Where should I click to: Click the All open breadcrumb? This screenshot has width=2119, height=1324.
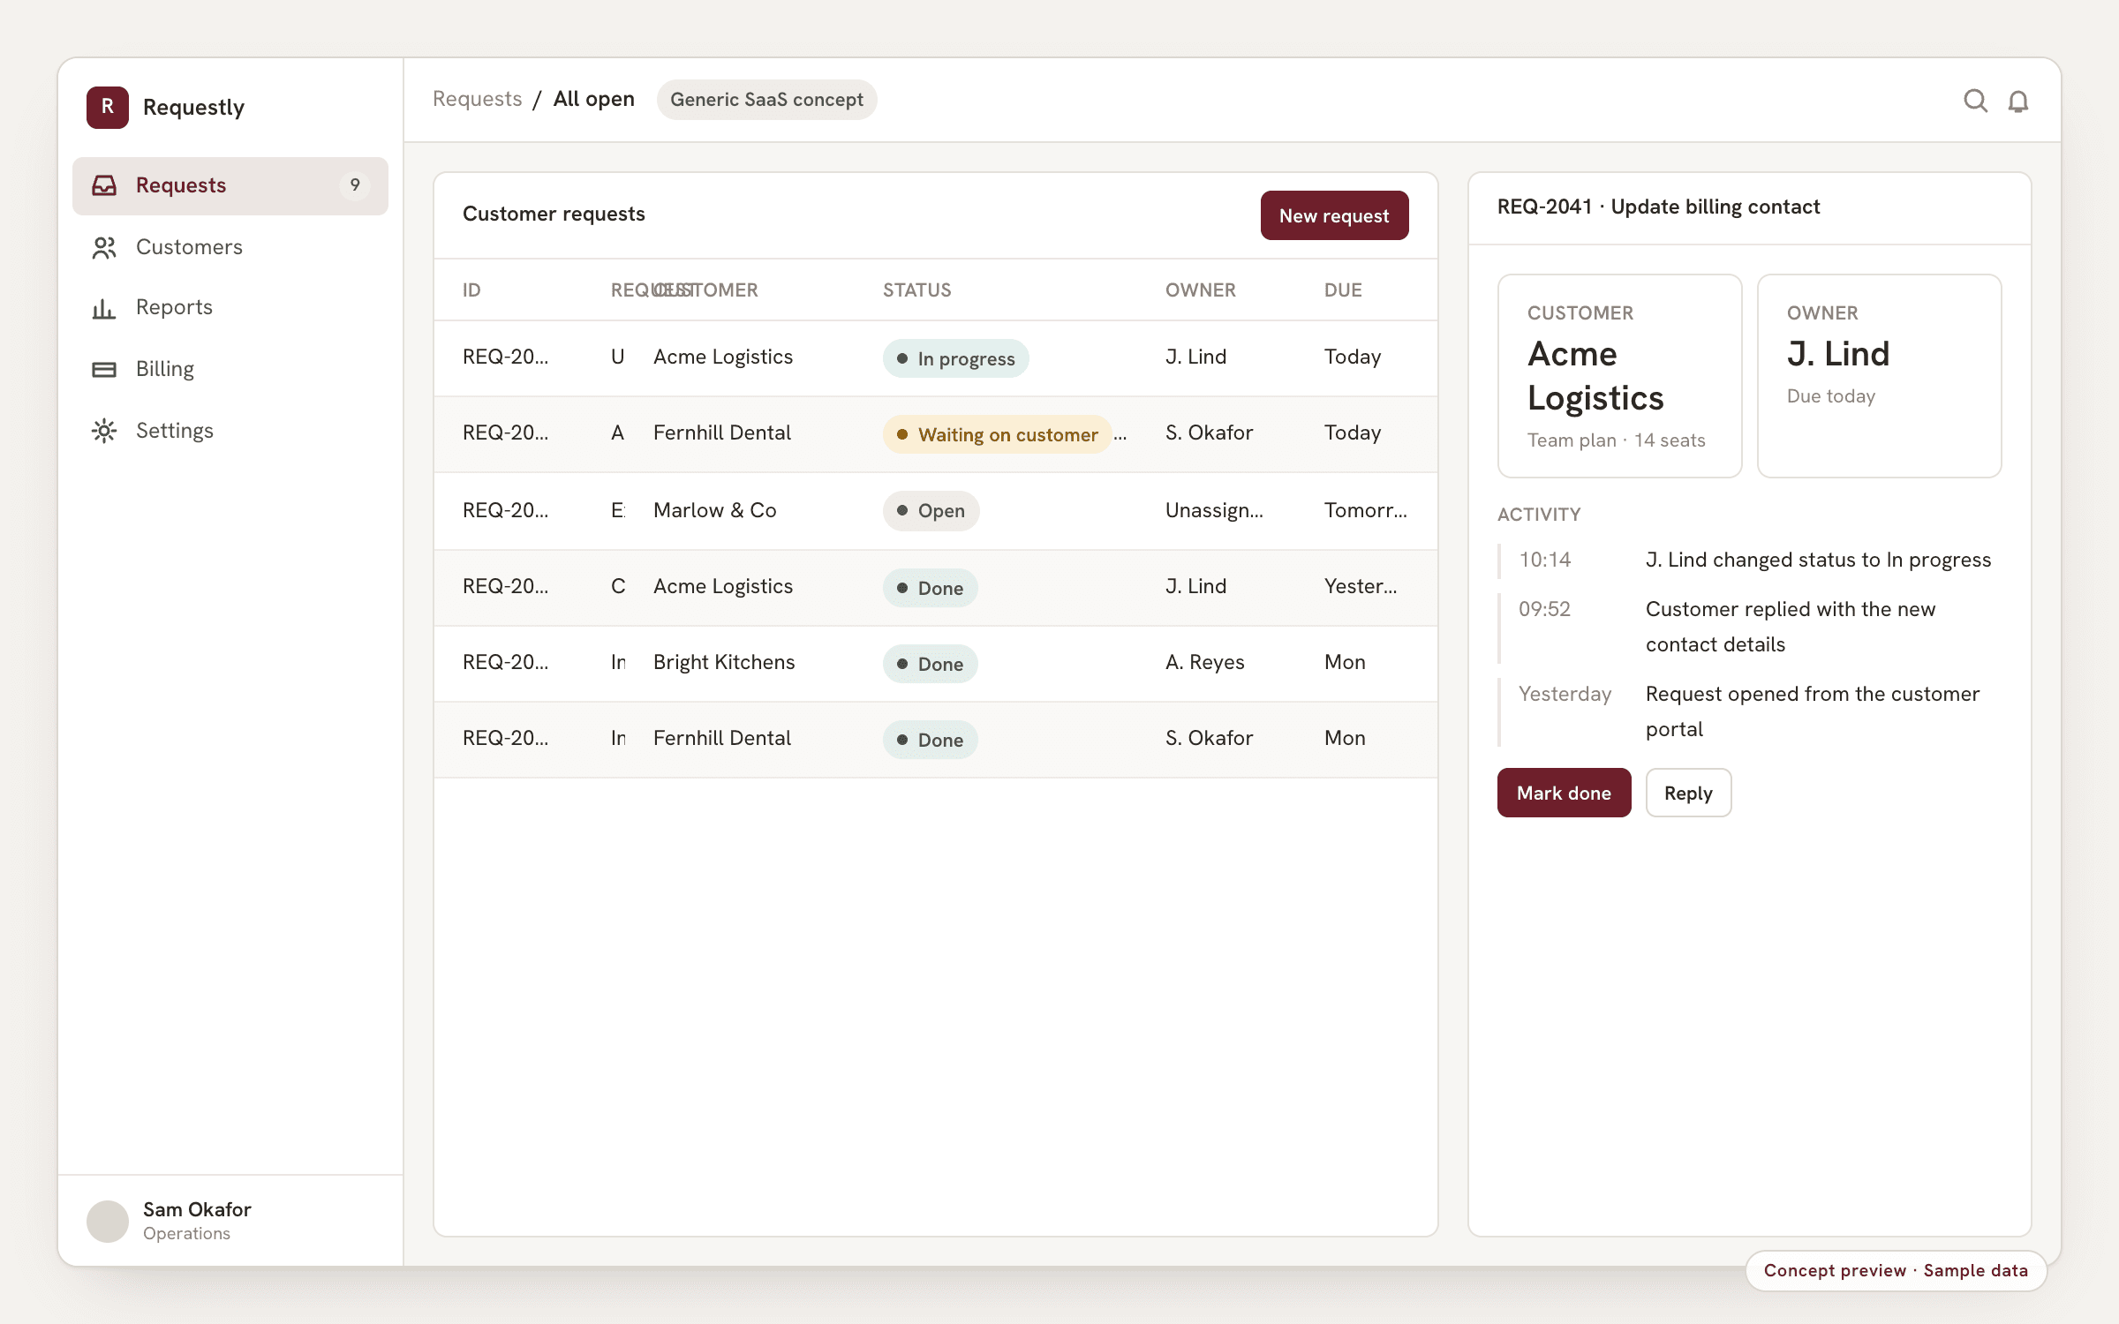(x=593, y=99)
